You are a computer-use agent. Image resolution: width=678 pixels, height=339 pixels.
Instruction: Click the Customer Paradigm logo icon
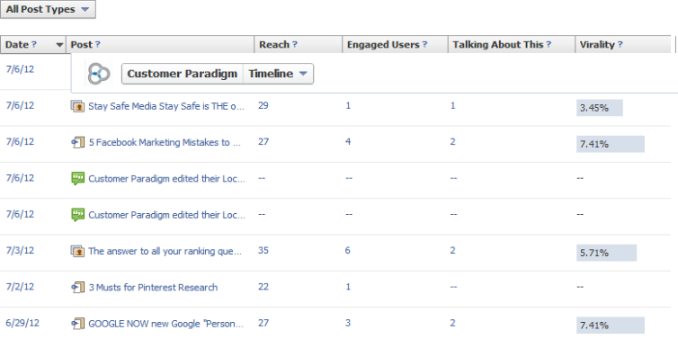coord(99,74)
